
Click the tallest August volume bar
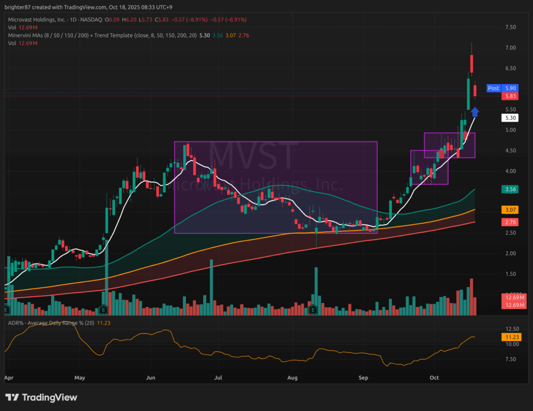pos(316,288)
